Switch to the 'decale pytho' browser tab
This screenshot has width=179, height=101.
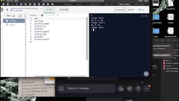pyautogui.click(x=68, y=4)
